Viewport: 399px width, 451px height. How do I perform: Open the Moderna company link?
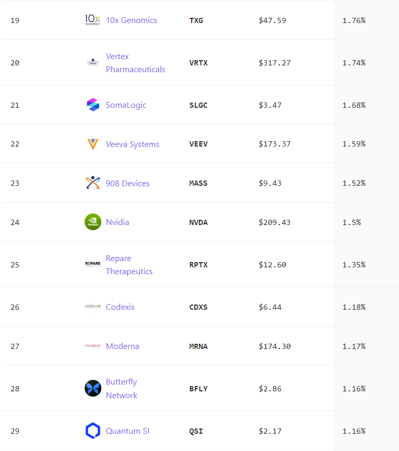pyautogui.click(x=123, y=346)
